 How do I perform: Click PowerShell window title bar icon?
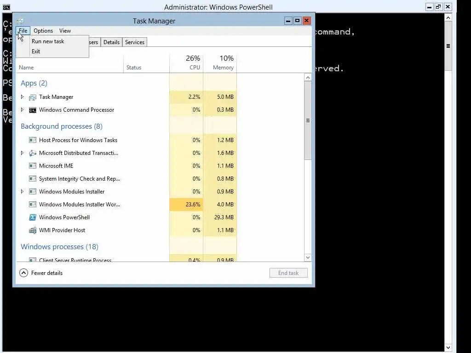tap(6, 7)
